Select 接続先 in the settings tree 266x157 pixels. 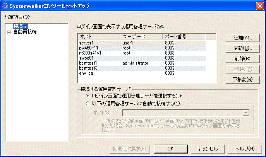[x=21, y=26]
